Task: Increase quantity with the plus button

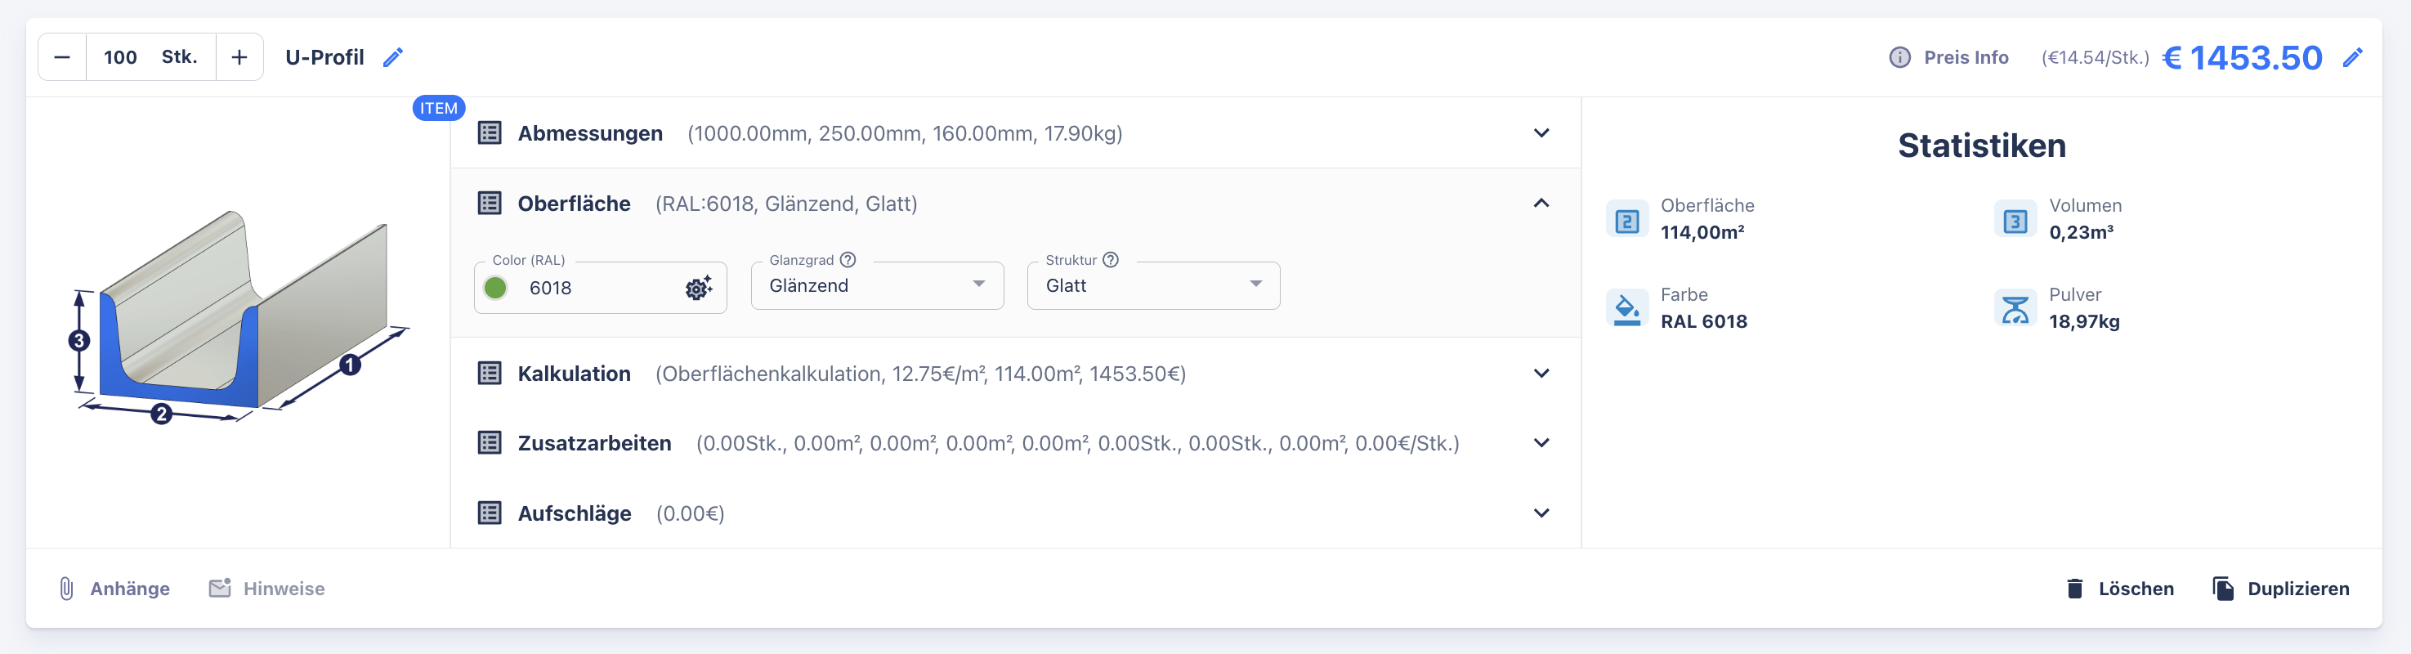Action: (239, 57)
